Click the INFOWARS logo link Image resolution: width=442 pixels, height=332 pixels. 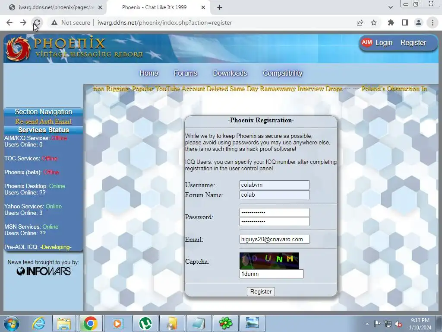44,271
